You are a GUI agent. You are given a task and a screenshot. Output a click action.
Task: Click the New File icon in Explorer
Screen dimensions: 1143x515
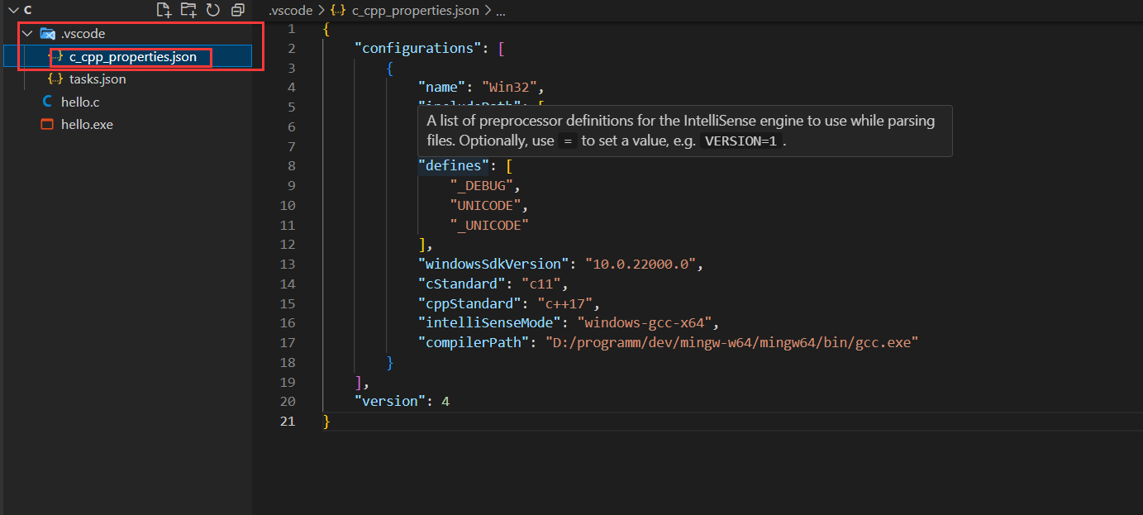(164, 10)
